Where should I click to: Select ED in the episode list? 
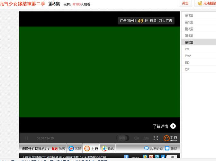tap(199, 63)
